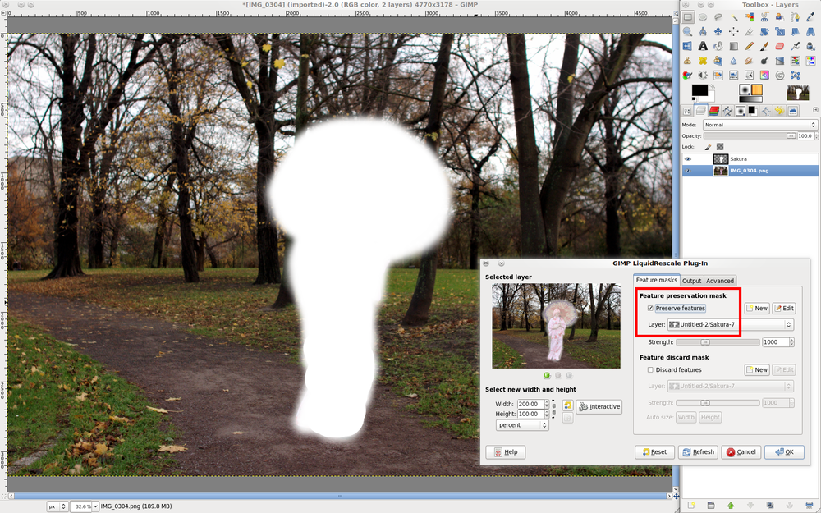Open the percent unit dropdown
The width and height of the screenshot is (821, 513).
tap(522, 425)
